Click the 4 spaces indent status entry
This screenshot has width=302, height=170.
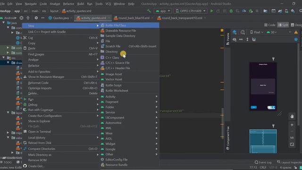click(285, 168)
